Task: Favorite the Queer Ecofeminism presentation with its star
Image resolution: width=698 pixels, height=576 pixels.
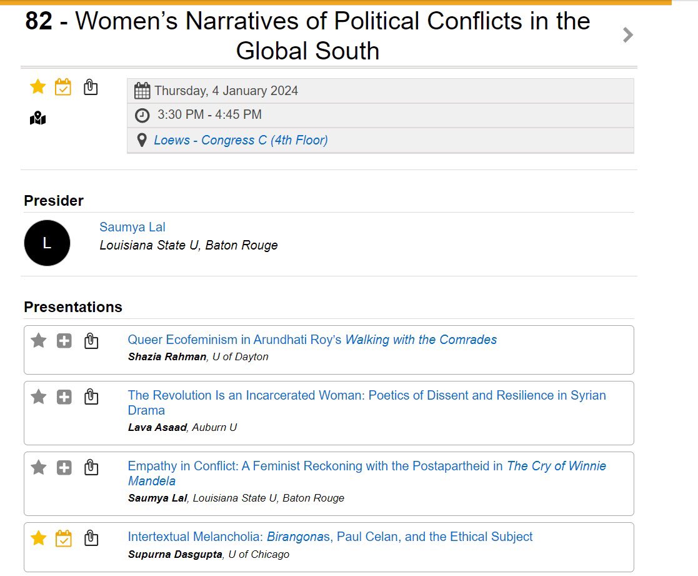Action: click(x=39, y=341)
